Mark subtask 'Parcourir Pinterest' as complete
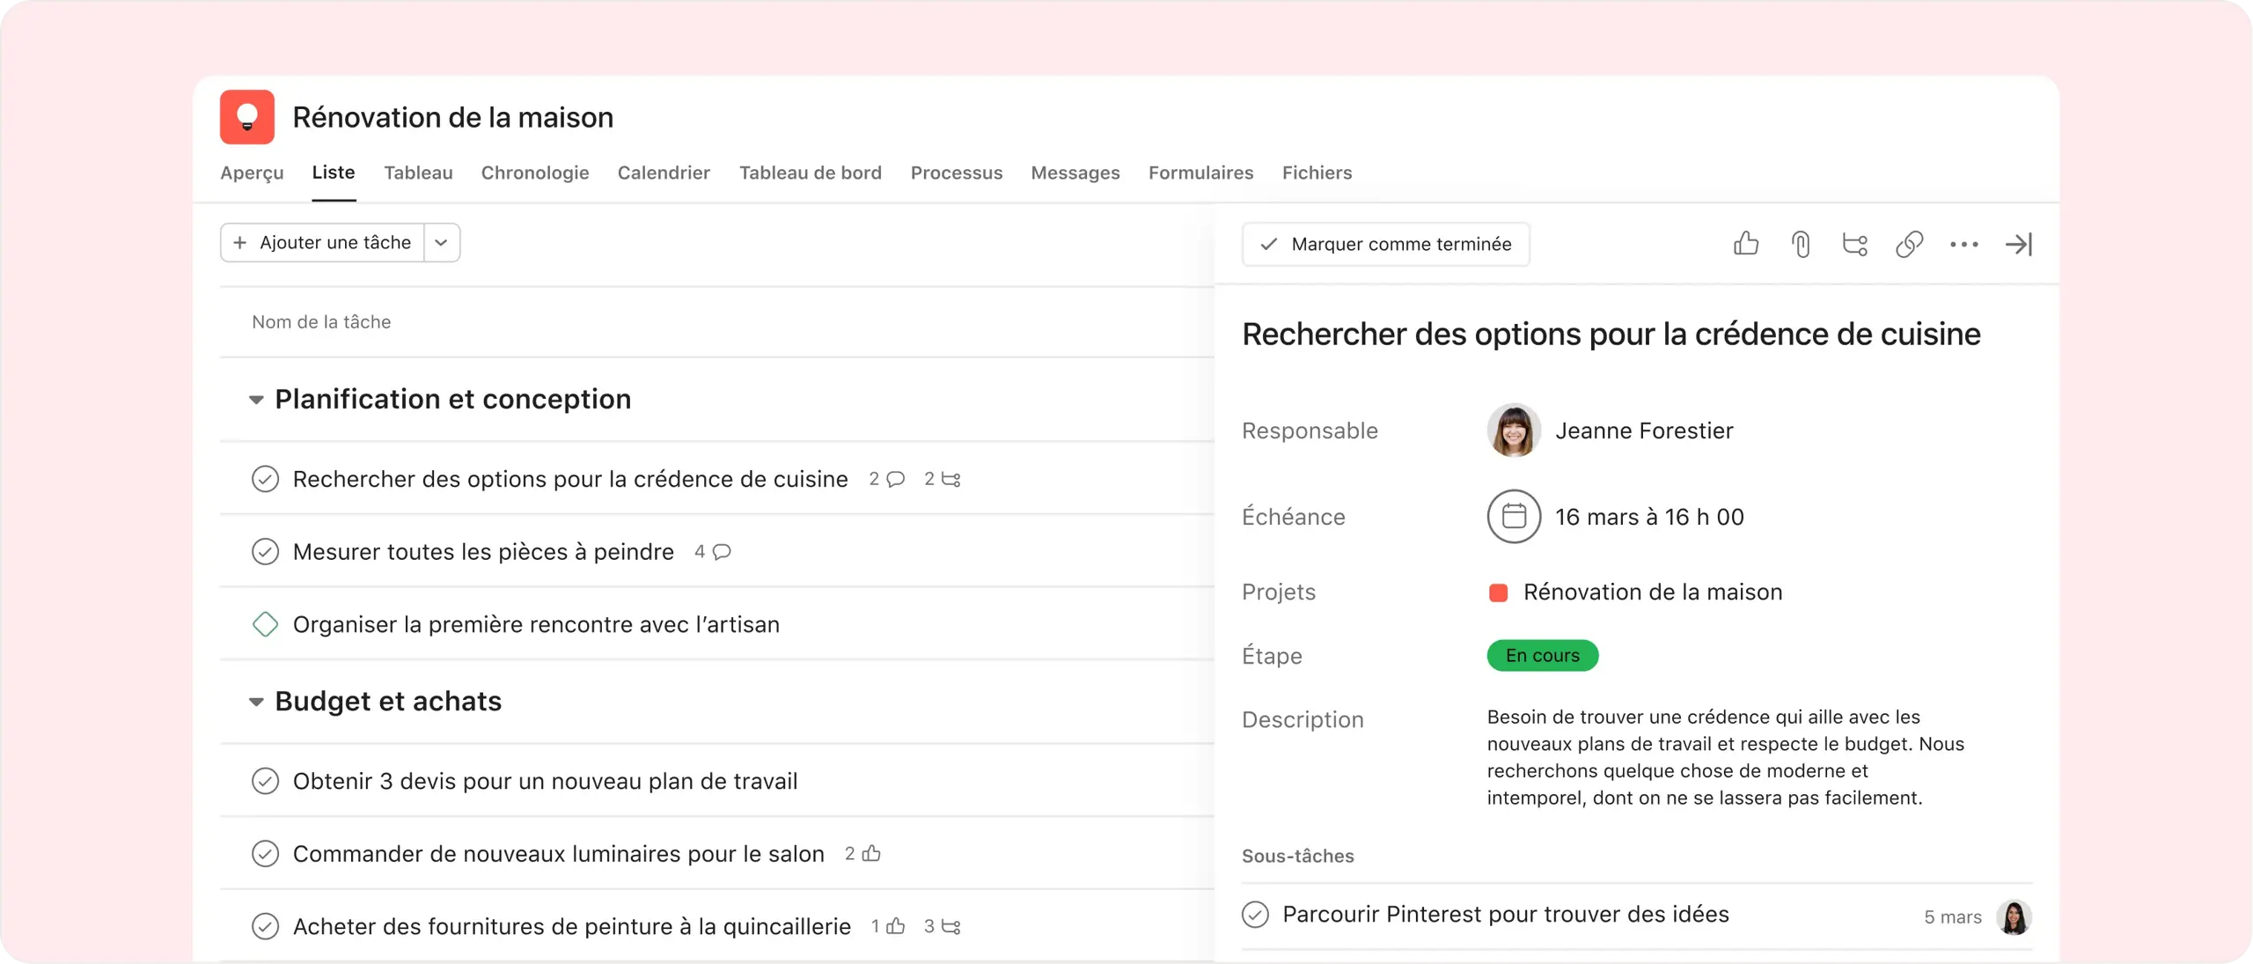This screenshot has width=2253, height=964. pyautogui.click(x=1255, y=915)
